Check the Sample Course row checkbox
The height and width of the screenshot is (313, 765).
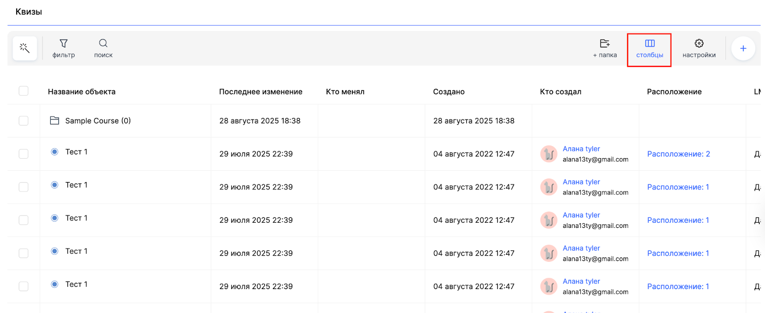click(x=23, y=121)
